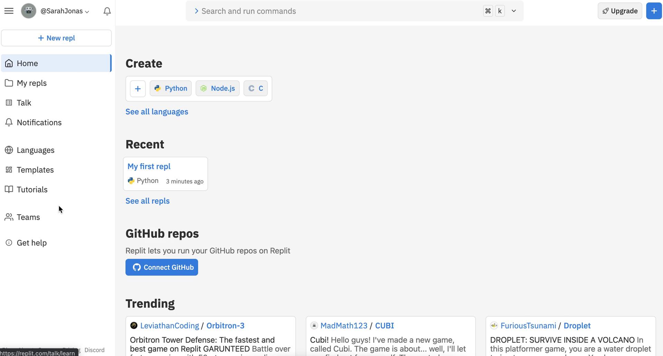The height and width of the screenshot is (356, 663).
Task: Open the trending Orbitron-3 repl
Action: coord(225,325)
